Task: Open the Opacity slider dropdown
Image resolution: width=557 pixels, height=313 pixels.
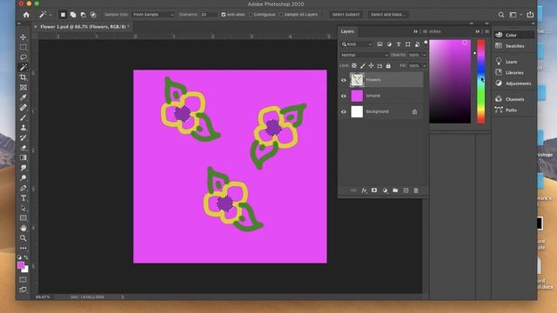Action: (424, 55)
